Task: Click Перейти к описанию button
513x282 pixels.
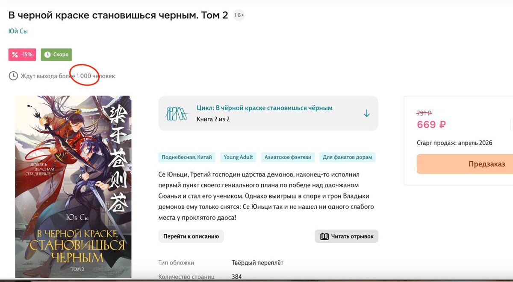Action: click(x=191, y=236)
